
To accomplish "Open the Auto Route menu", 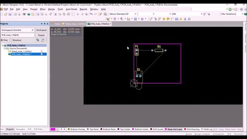I will tap(71, 9).
